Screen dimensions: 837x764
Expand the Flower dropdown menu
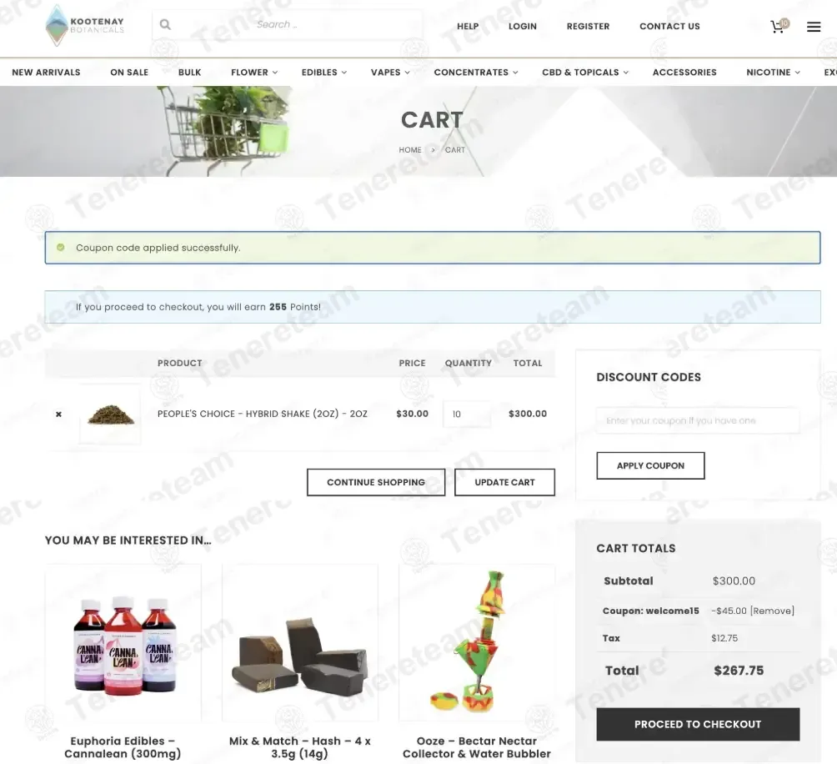(x=254, y=72)
